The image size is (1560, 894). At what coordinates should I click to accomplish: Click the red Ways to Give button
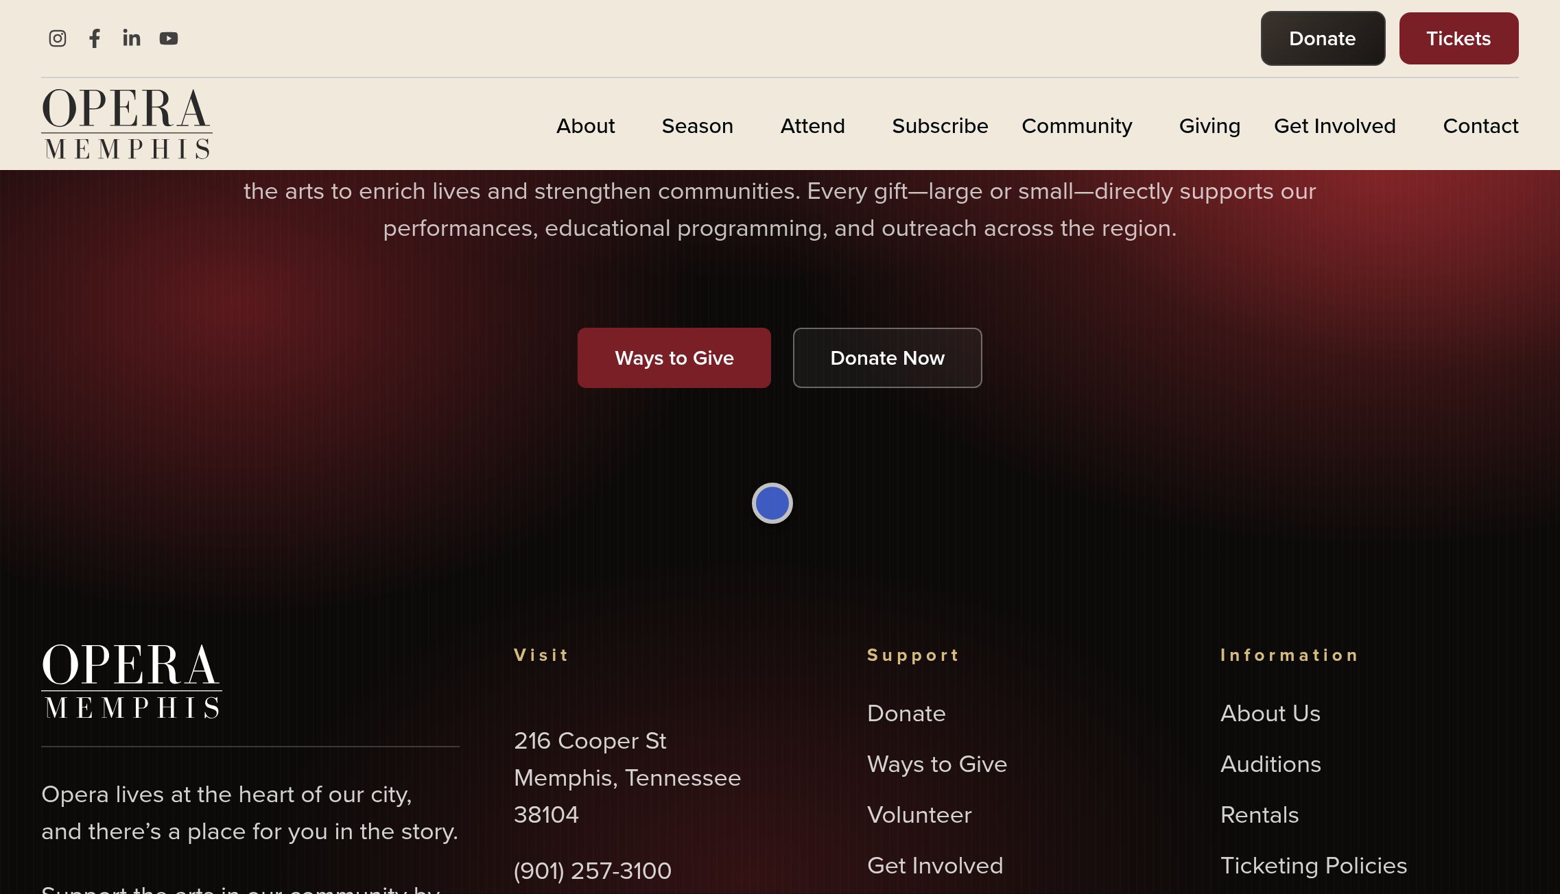pyautogui.click(x=674, y=358)
